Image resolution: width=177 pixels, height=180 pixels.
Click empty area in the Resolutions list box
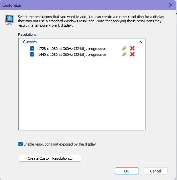82,93
